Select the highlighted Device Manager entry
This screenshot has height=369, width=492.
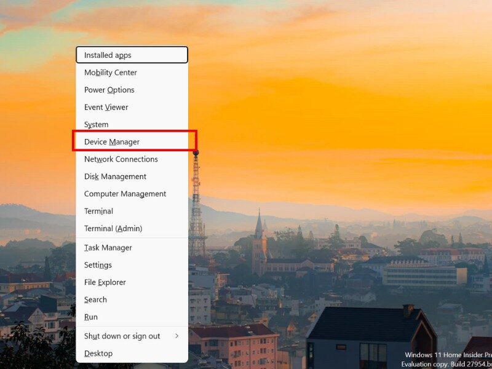[111, 141]
